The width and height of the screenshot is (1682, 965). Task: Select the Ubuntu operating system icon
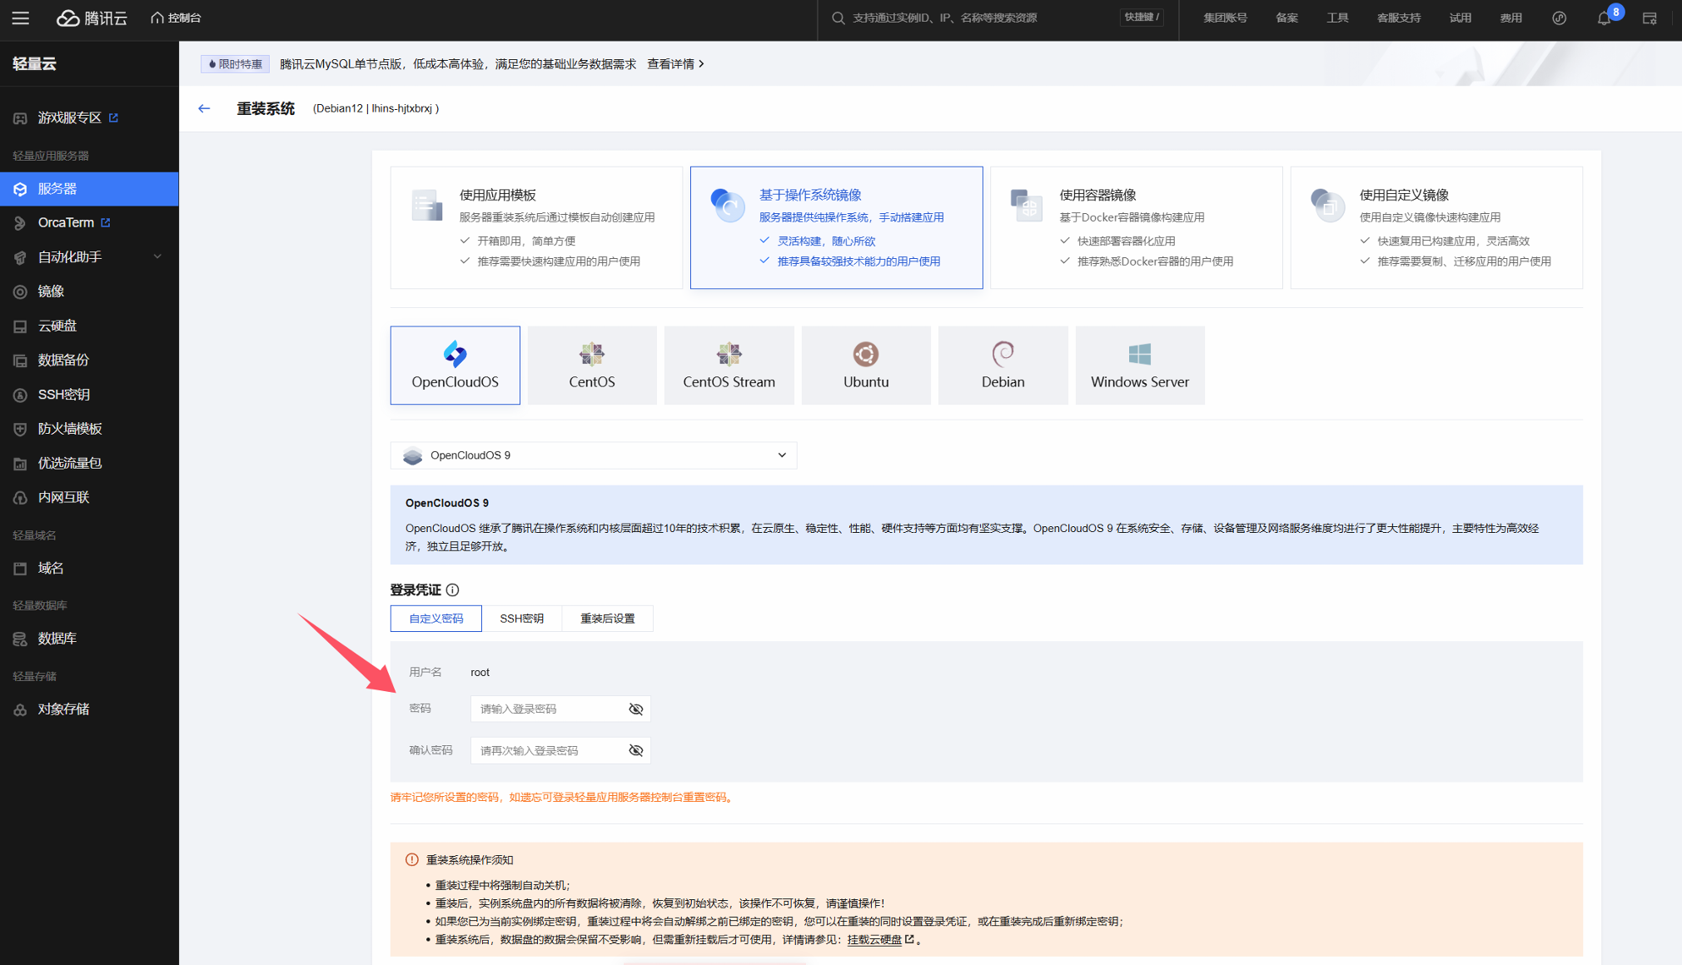865,355
